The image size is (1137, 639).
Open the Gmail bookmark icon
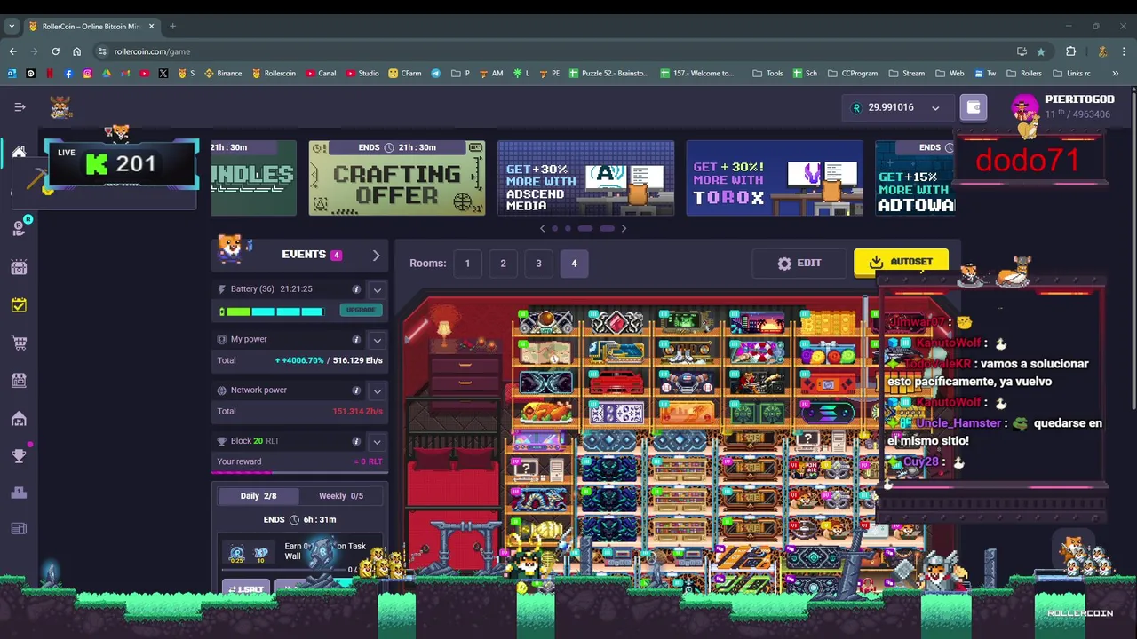125,74
